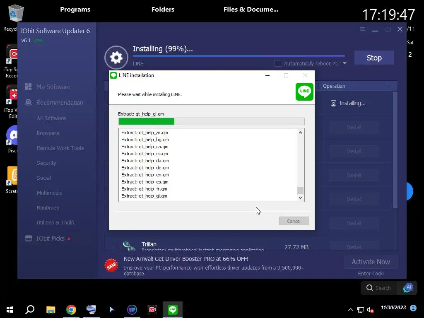The image size is (424, 318).
Task: Select Social category
Action: pyautogui.click(x=44, y=178)
